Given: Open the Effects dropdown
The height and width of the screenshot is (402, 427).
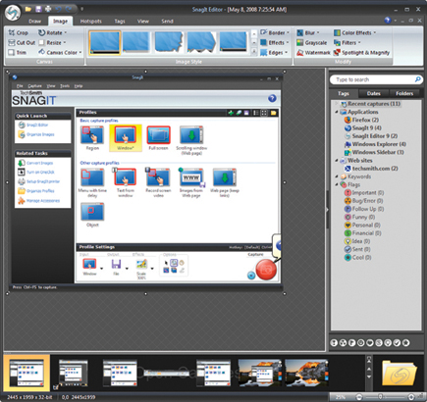Looking at the screenshot, I should coord(275,42).
